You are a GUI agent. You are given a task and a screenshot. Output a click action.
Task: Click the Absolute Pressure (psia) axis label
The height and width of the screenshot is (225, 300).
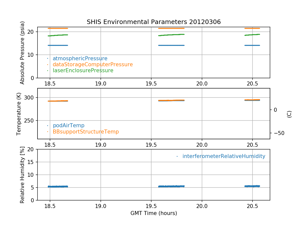(22, 52)
